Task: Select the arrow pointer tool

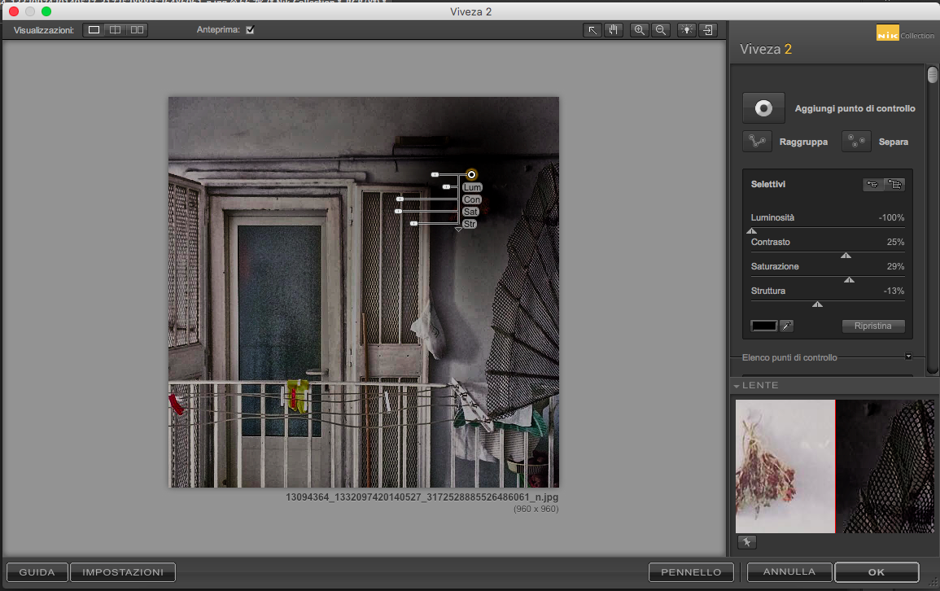Action: pos(592,30)
